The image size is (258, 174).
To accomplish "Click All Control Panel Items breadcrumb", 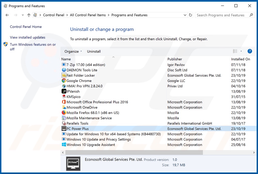I will (x=88, y=15).
